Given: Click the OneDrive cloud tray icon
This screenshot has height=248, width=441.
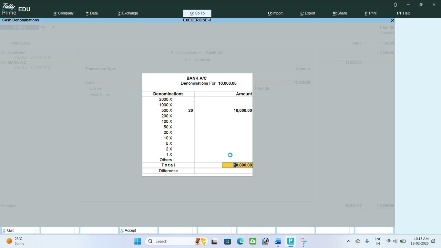Looking at the screenshot, I should [358, 241].
